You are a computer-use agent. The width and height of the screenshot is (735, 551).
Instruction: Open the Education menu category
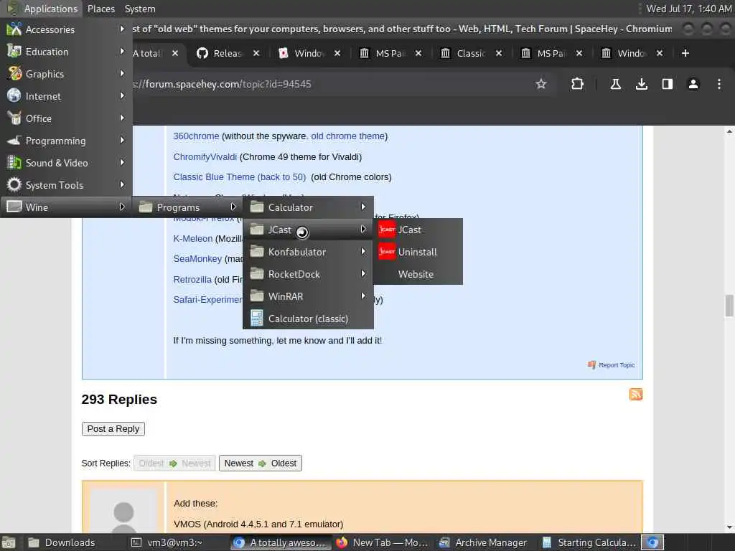[x=66, y=52]
